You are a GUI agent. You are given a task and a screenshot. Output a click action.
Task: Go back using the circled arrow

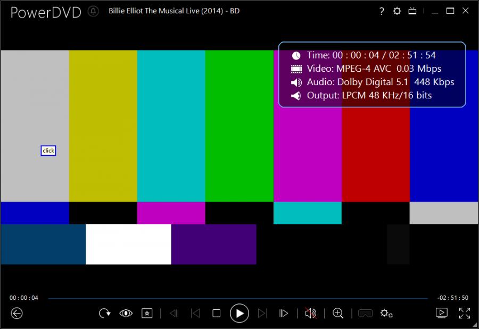17,313
